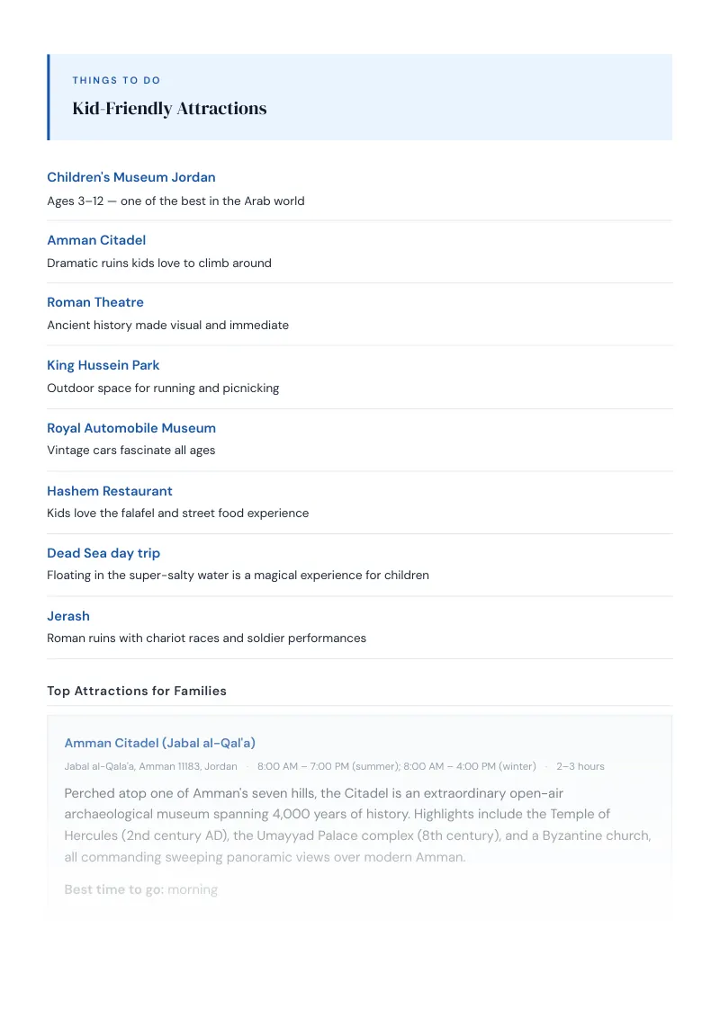
Task: Click the Amman Citadel (Jabal al-Qal'a) card title
Action: [x=160, y=744]
